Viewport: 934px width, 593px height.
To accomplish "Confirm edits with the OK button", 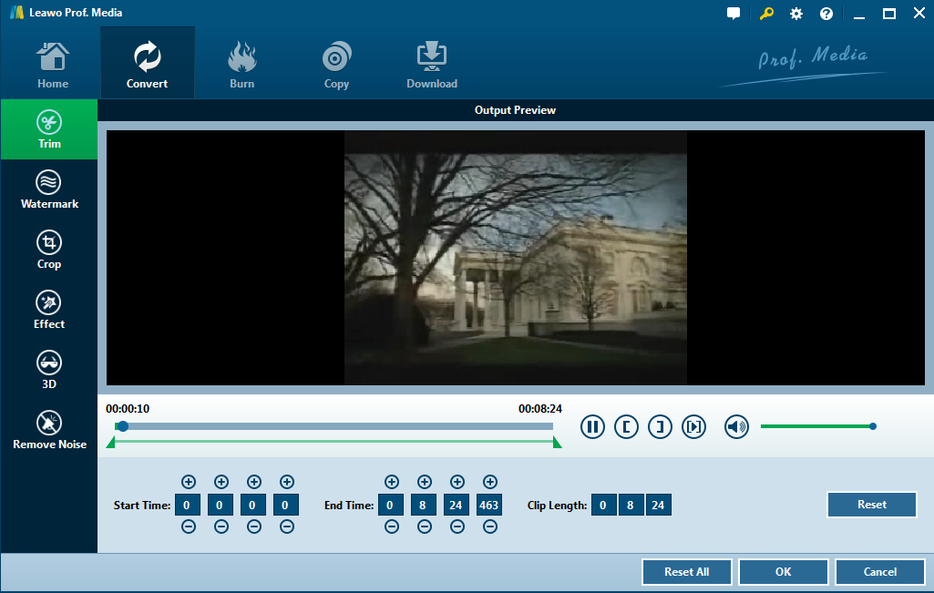I will click(783, 572).
